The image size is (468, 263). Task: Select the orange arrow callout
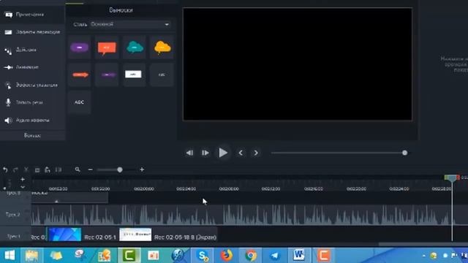[79, 75]
